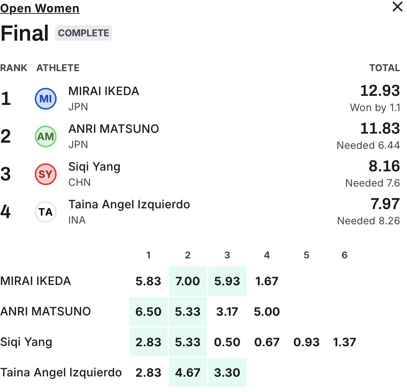Select ANRI MATSUNO's name in the rankings
The height and width of the screenshot is (392, 407).
tap(114, 129)
